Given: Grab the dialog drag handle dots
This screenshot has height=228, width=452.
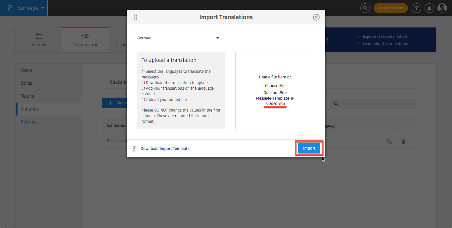Looking at the screenshot, I should (136, 17).
